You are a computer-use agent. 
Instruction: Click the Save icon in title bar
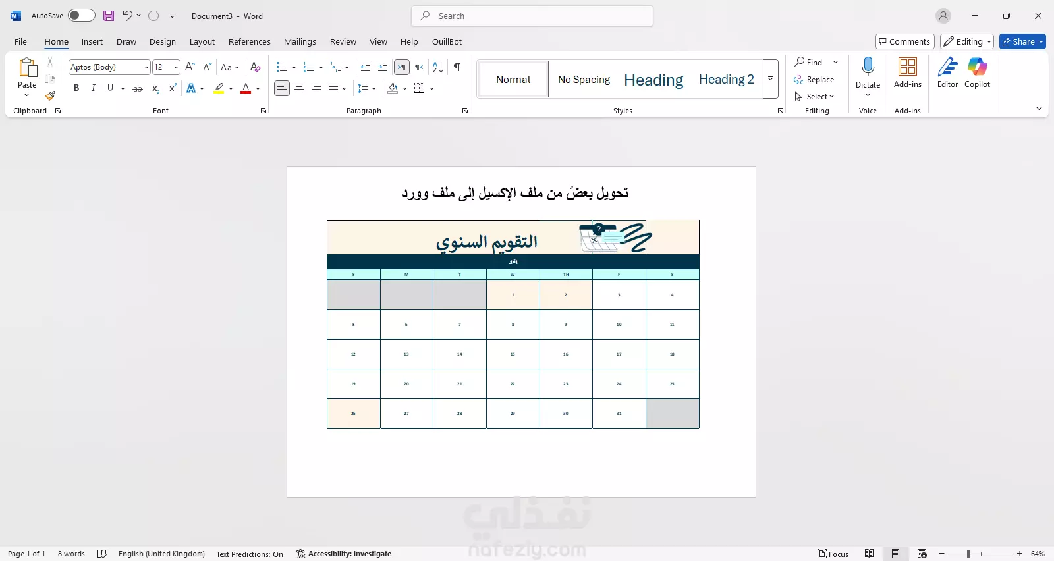tap(109, 16)
